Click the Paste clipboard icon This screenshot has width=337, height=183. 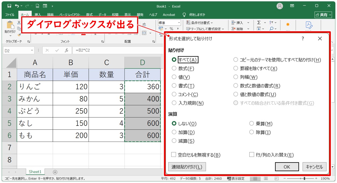point(10,25)
